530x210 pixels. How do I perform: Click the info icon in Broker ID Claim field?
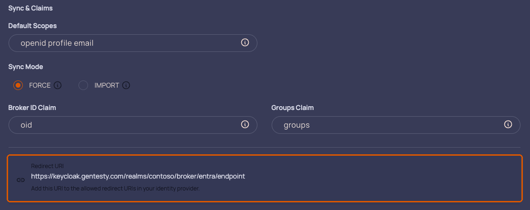tap(245, 124)
